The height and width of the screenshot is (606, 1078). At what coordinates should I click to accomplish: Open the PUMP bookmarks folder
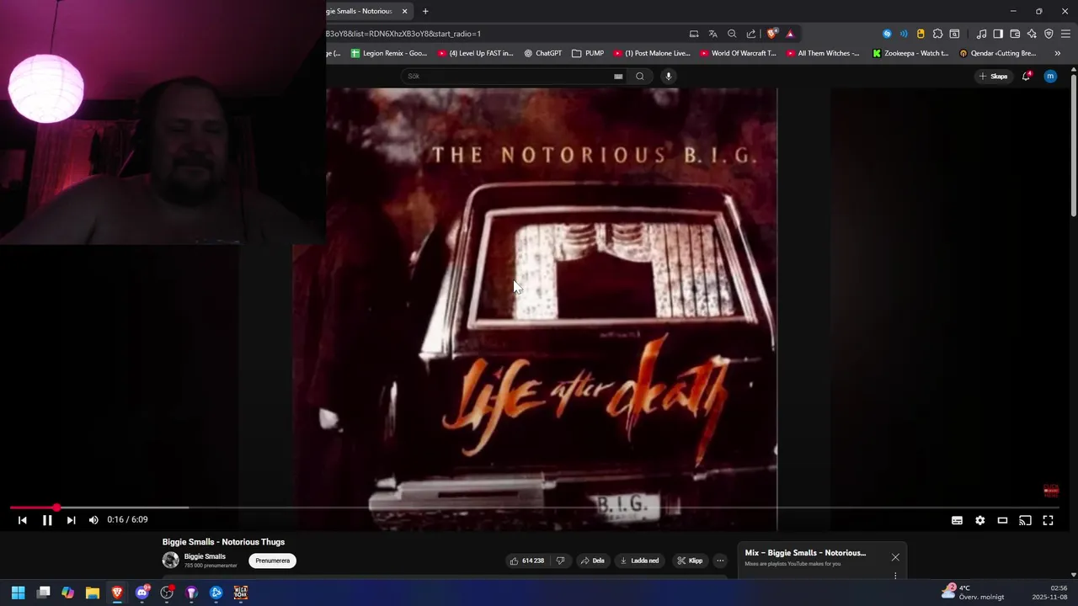tap(588, 53)
